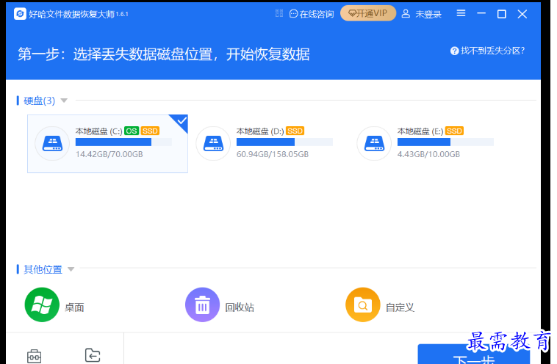557x364 pixels.
Task: Select 本地磁盘 (C:) drive icon
Action: [52, 143]
